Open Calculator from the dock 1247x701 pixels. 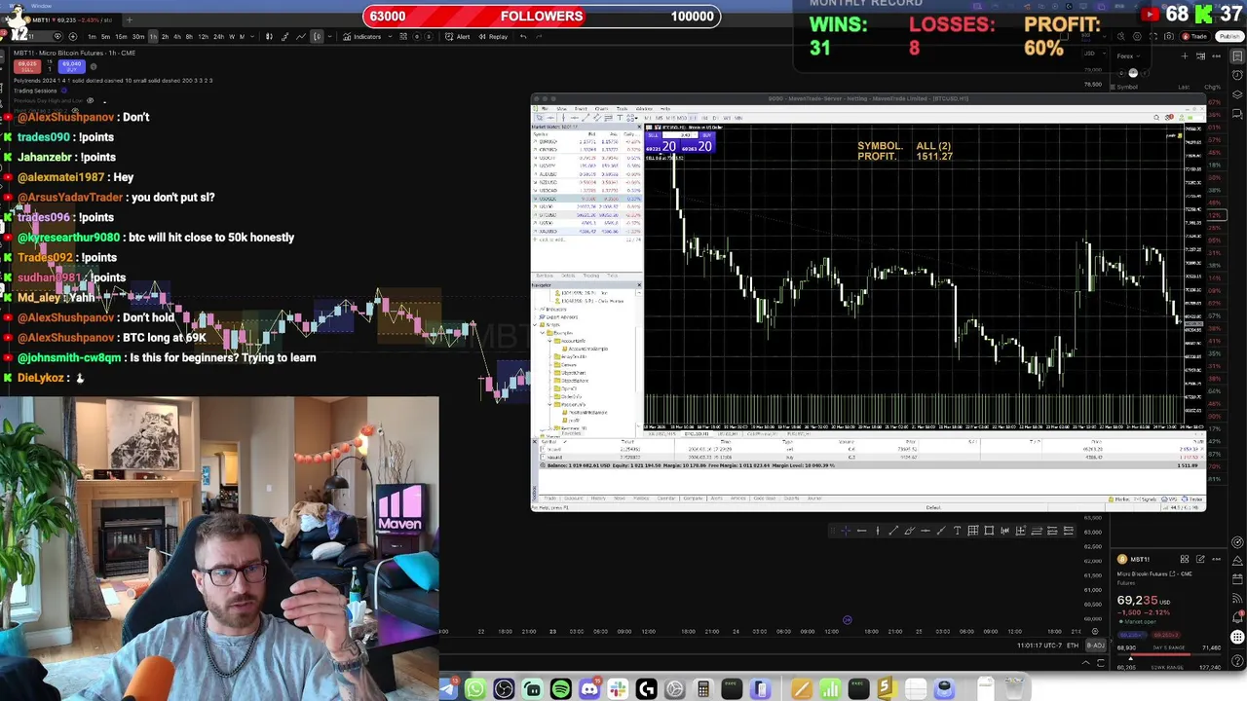(702, 689)
